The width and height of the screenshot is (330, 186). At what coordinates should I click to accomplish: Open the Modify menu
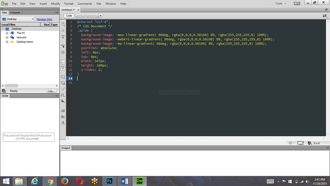pos(55,4)
